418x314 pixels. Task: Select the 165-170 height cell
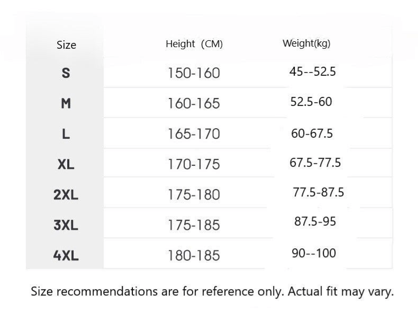[194, 134]
